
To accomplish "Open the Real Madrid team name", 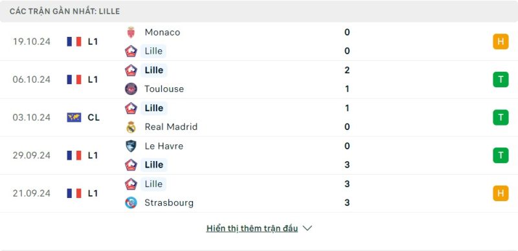I will pyautogui.click(x=171, y=127).
